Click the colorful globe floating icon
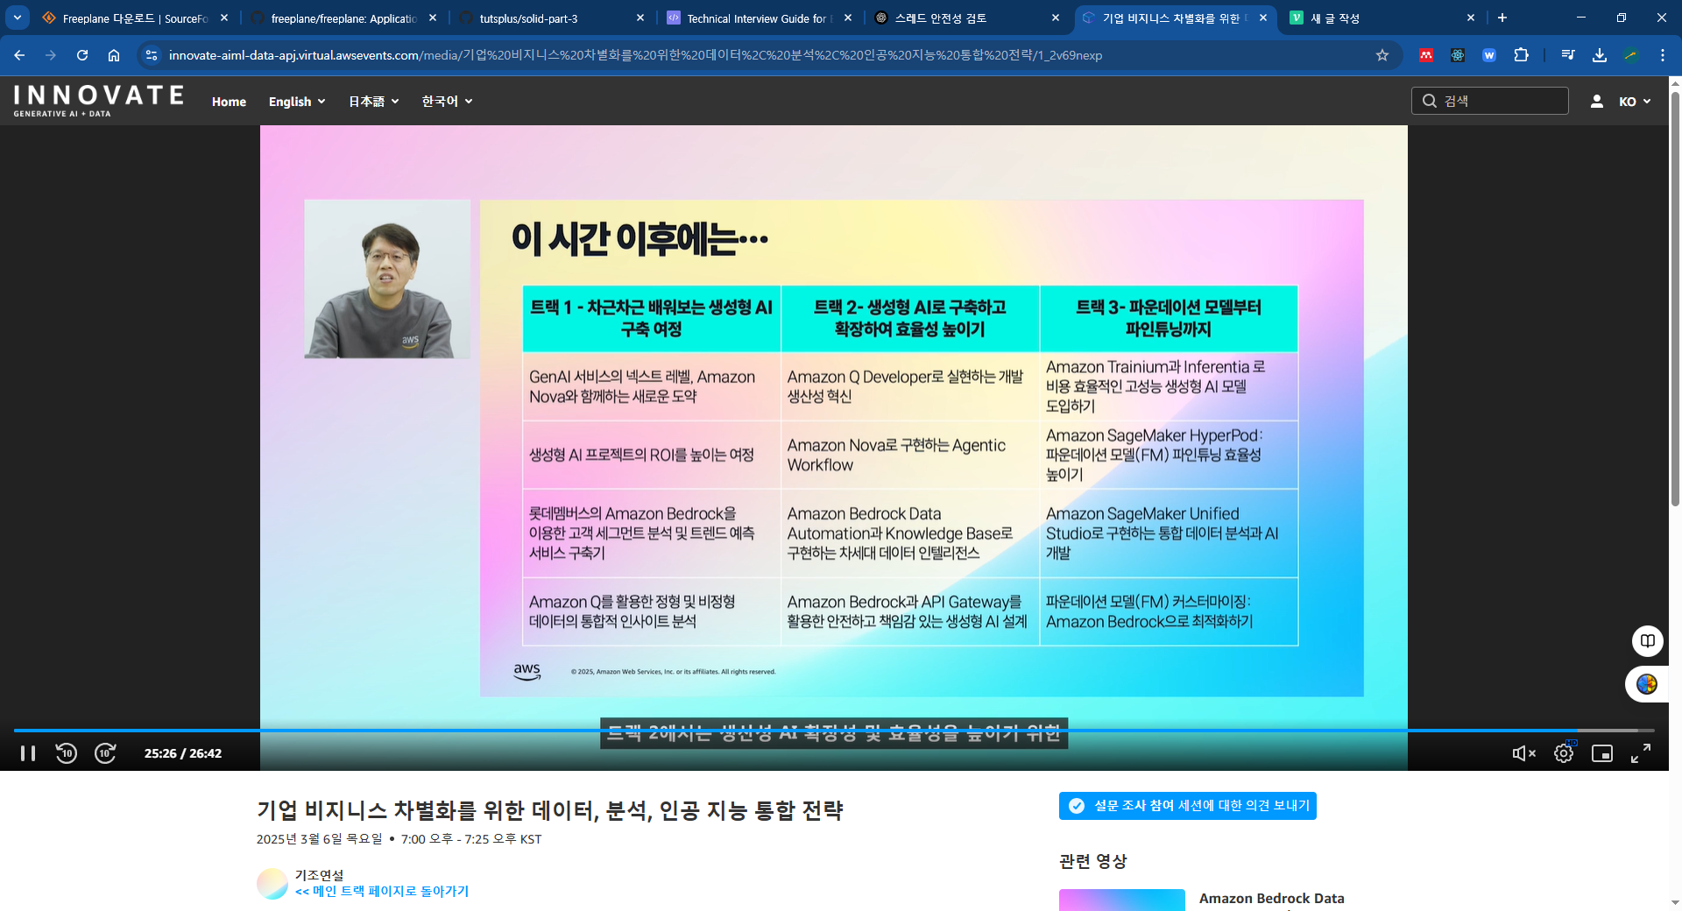Screen dimensions: 1682x911 click(1647, 684)
